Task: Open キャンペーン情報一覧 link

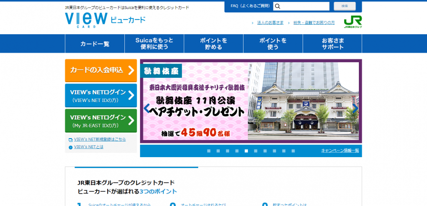Action: pos(340,151)
